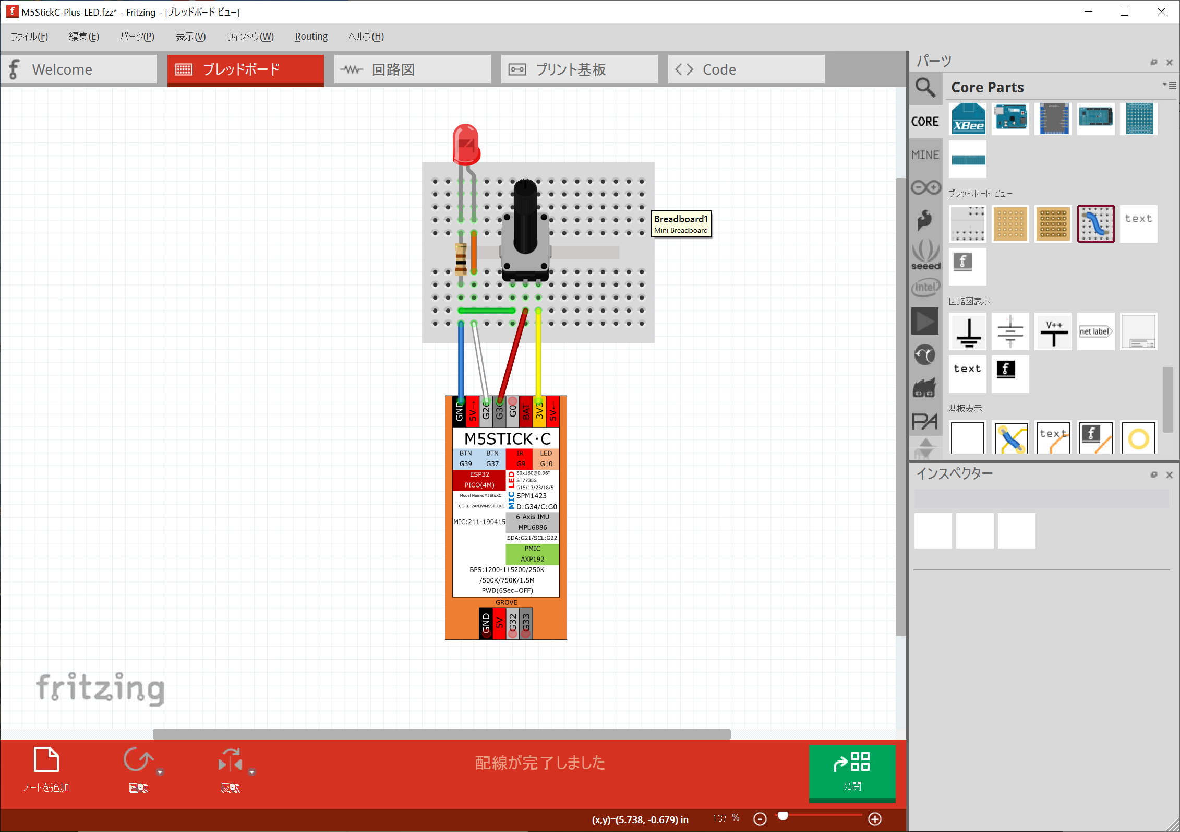Add a note with ノートを追加
The image size is (1180, 832).
46,770
